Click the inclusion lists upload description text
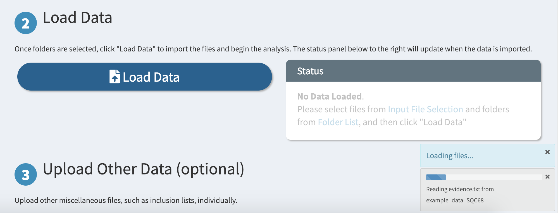 pyautogui.click(x=126, y=200)
